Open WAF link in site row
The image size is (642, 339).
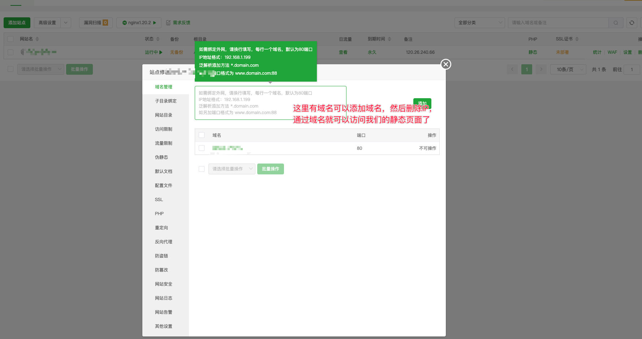click(612, 52)
